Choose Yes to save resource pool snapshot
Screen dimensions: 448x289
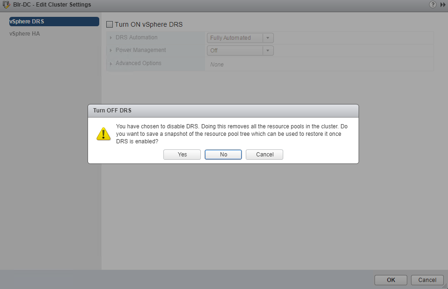(182, 155)
